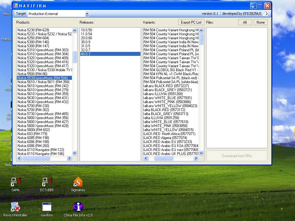Viewport: 295px width, 221px height.
Task: Select release 32.0.7
Action: [110, 50]
